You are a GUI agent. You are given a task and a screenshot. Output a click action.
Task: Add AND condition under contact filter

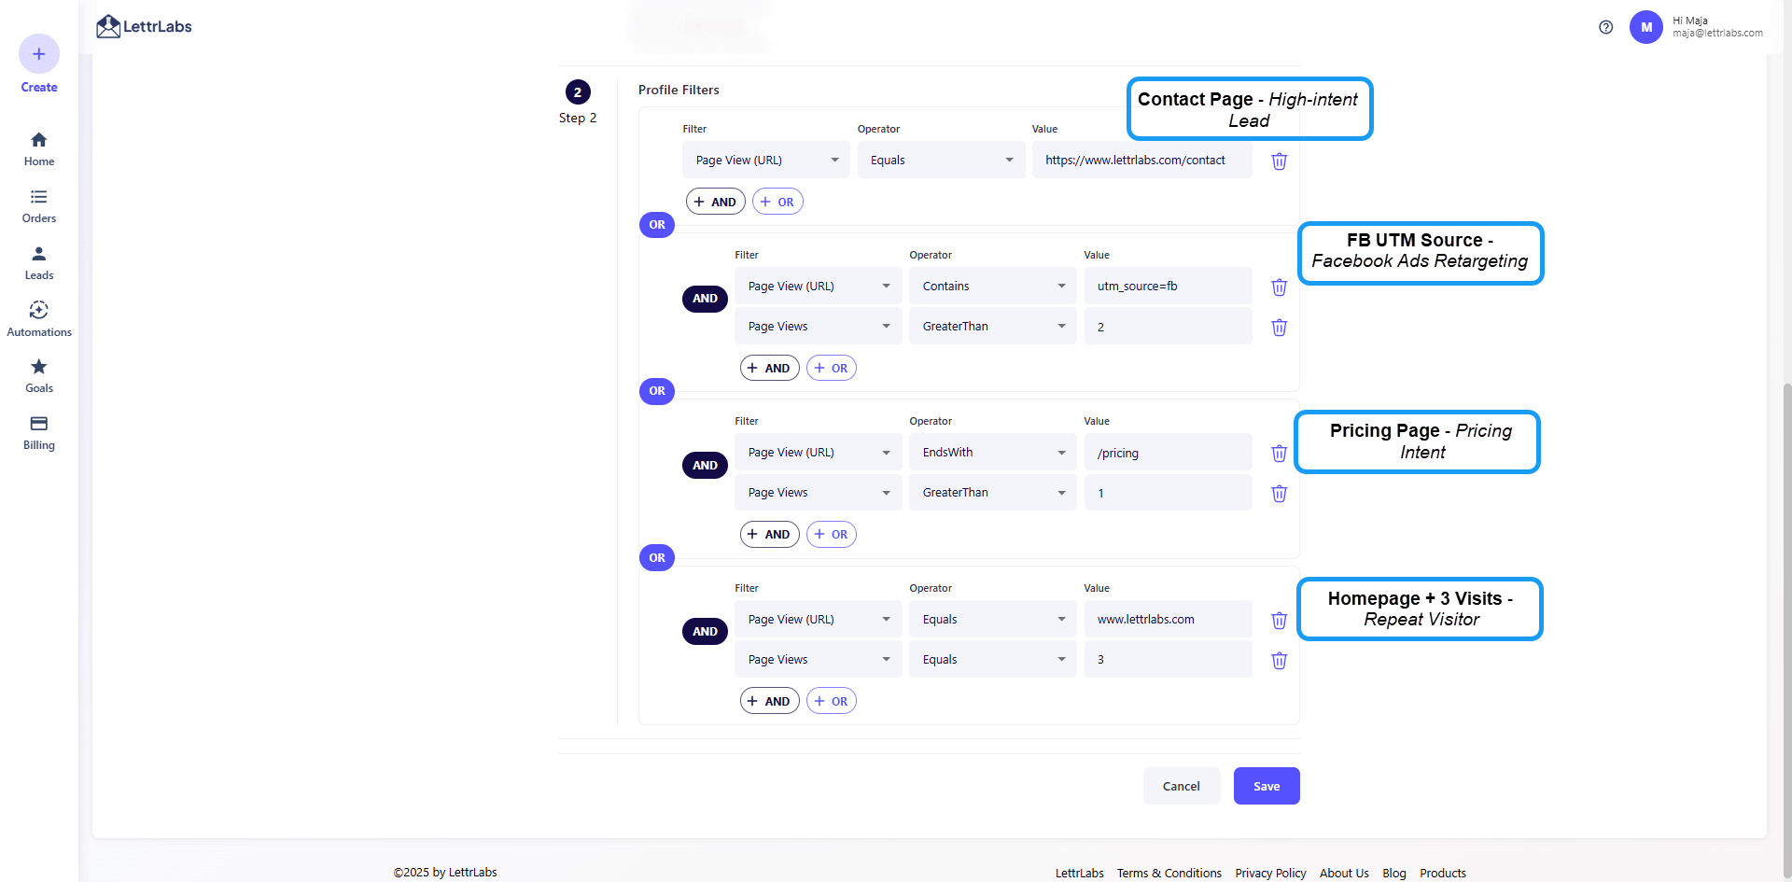pyautogui.click(x=716, y=202)
